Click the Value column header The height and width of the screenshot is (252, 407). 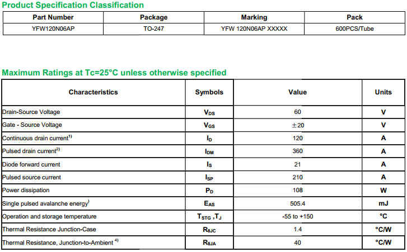click(297, 92)
